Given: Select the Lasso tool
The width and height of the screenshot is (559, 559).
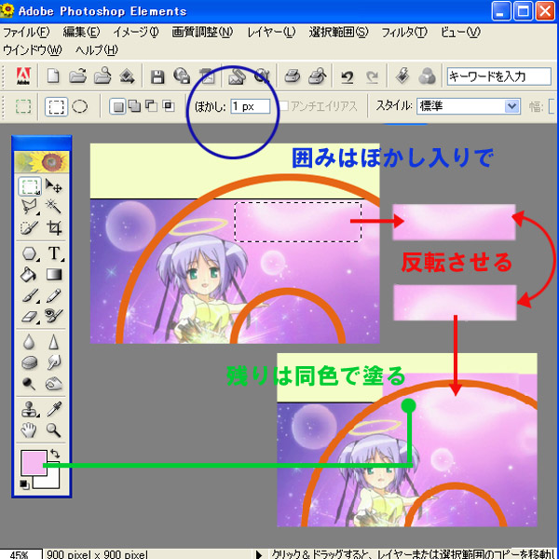Looking at the screenshot, I should [x=29, y=207].
